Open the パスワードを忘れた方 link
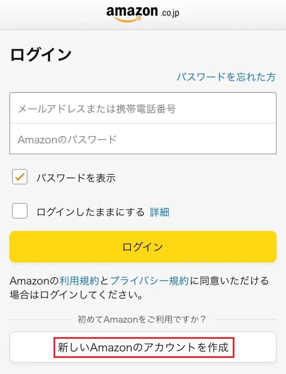Viewport: 286px width, 374px height. pyautogui.click(x=226, y=77)
